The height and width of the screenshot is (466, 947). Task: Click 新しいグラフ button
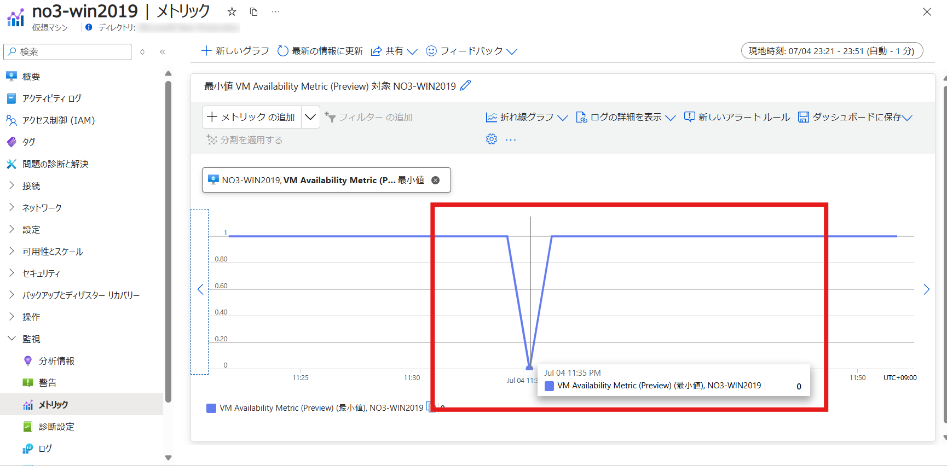click(x=235, y=51)
